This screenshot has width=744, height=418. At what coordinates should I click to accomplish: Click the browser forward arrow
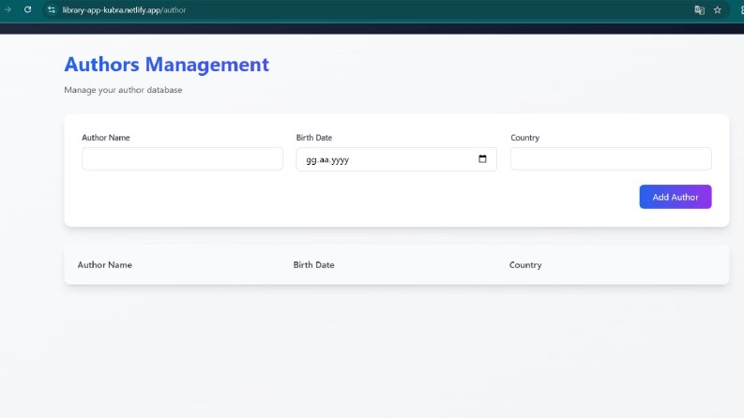(x=8, y=9)
